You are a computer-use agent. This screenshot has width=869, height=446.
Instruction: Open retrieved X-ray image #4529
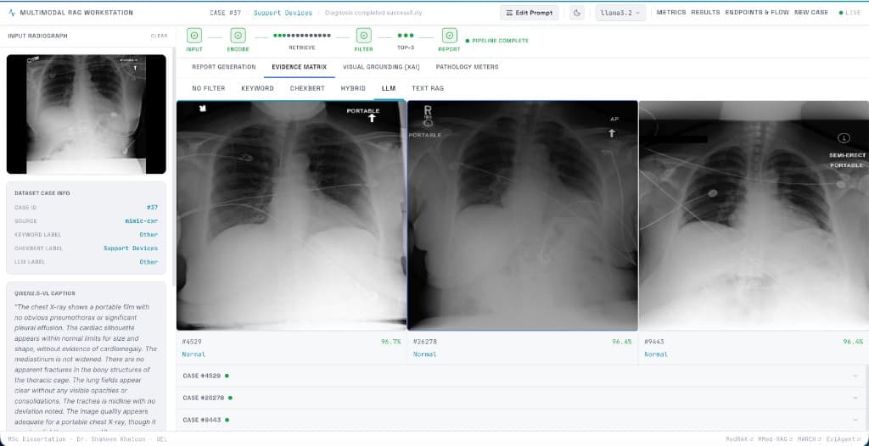point(292,215)
